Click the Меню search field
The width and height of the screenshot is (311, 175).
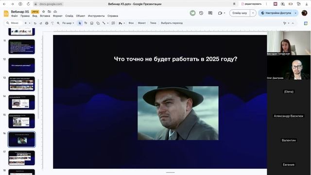[x=14, y=23]
